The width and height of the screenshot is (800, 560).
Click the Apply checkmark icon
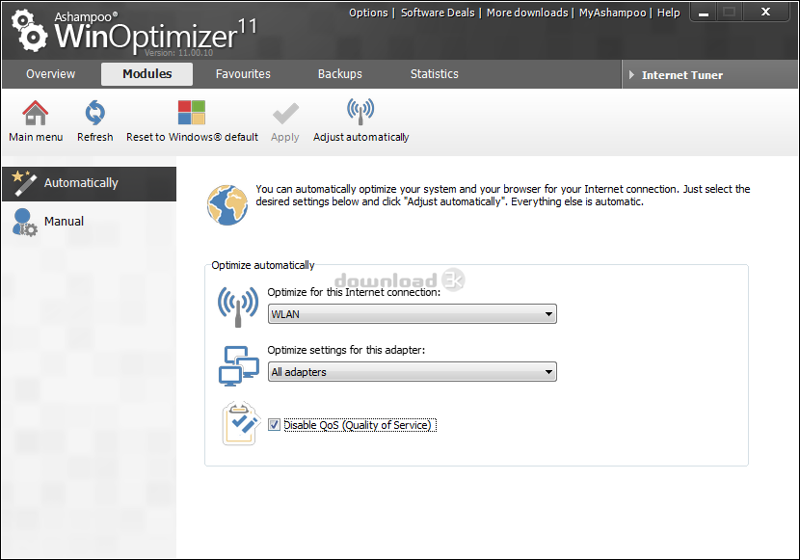(x=285, y=114)
